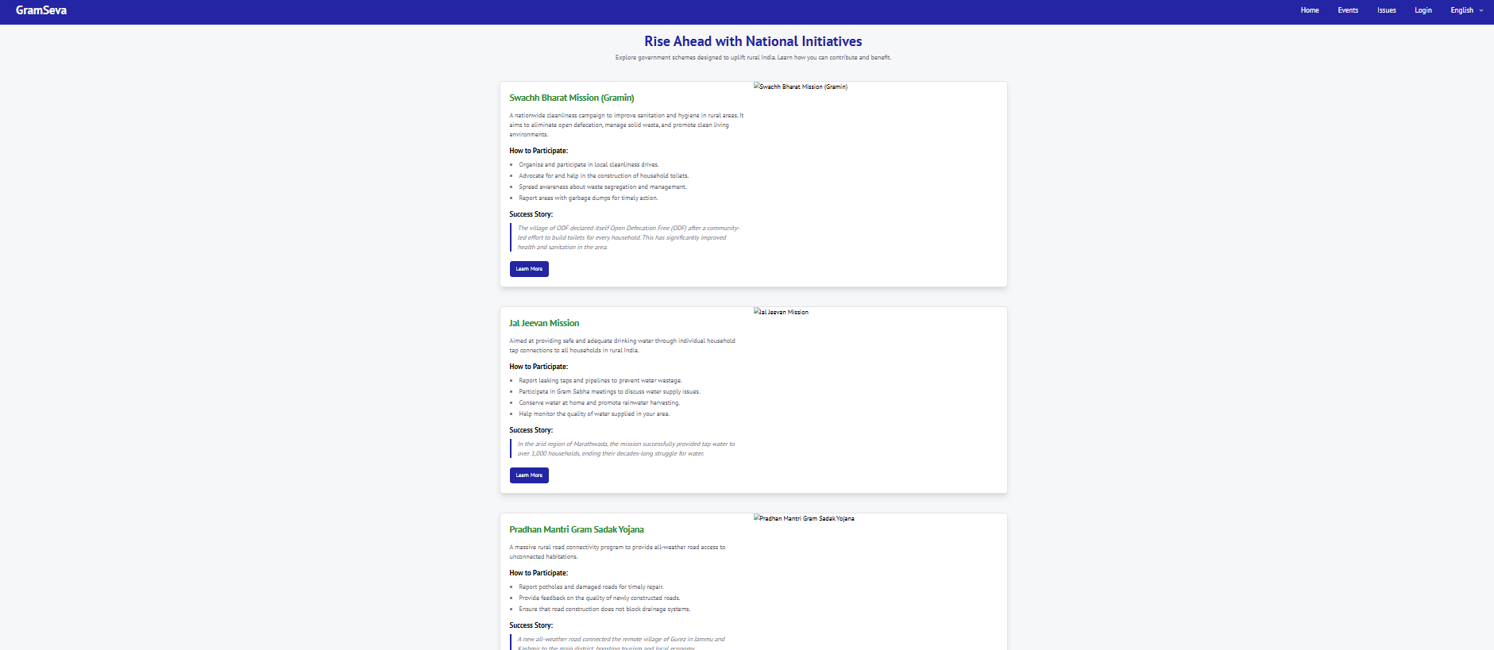The image size is (1494, 650).
Task: Open the Issues page from navbar
Action: [x=1387, y=10]
